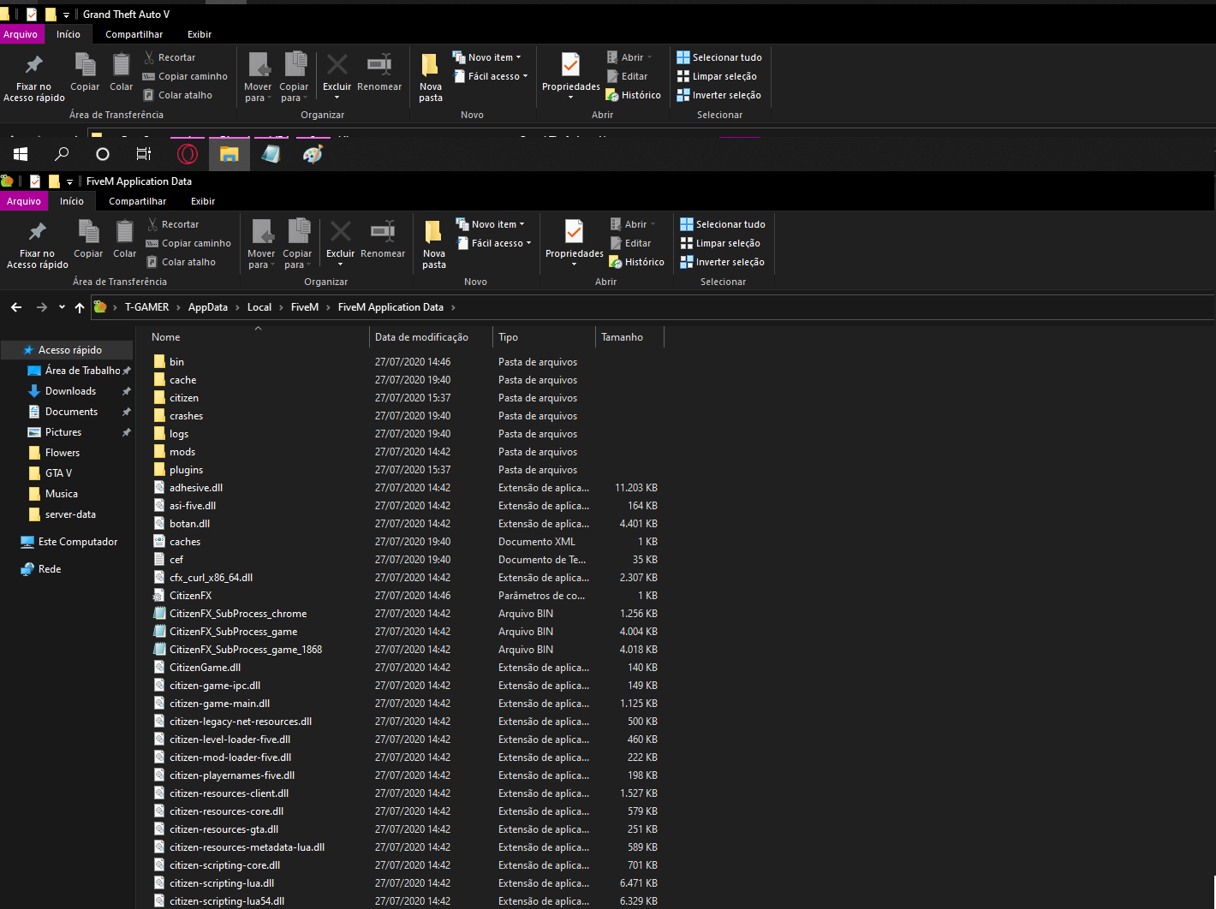Click Selecionar tudo in Grand Theft Auto V window
The width and height of the screenshot is (1216, 909).
(719, 57)
